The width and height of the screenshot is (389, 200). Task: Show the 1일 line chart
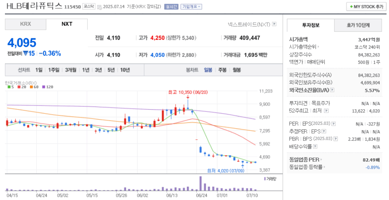click(x=39, y=70)
